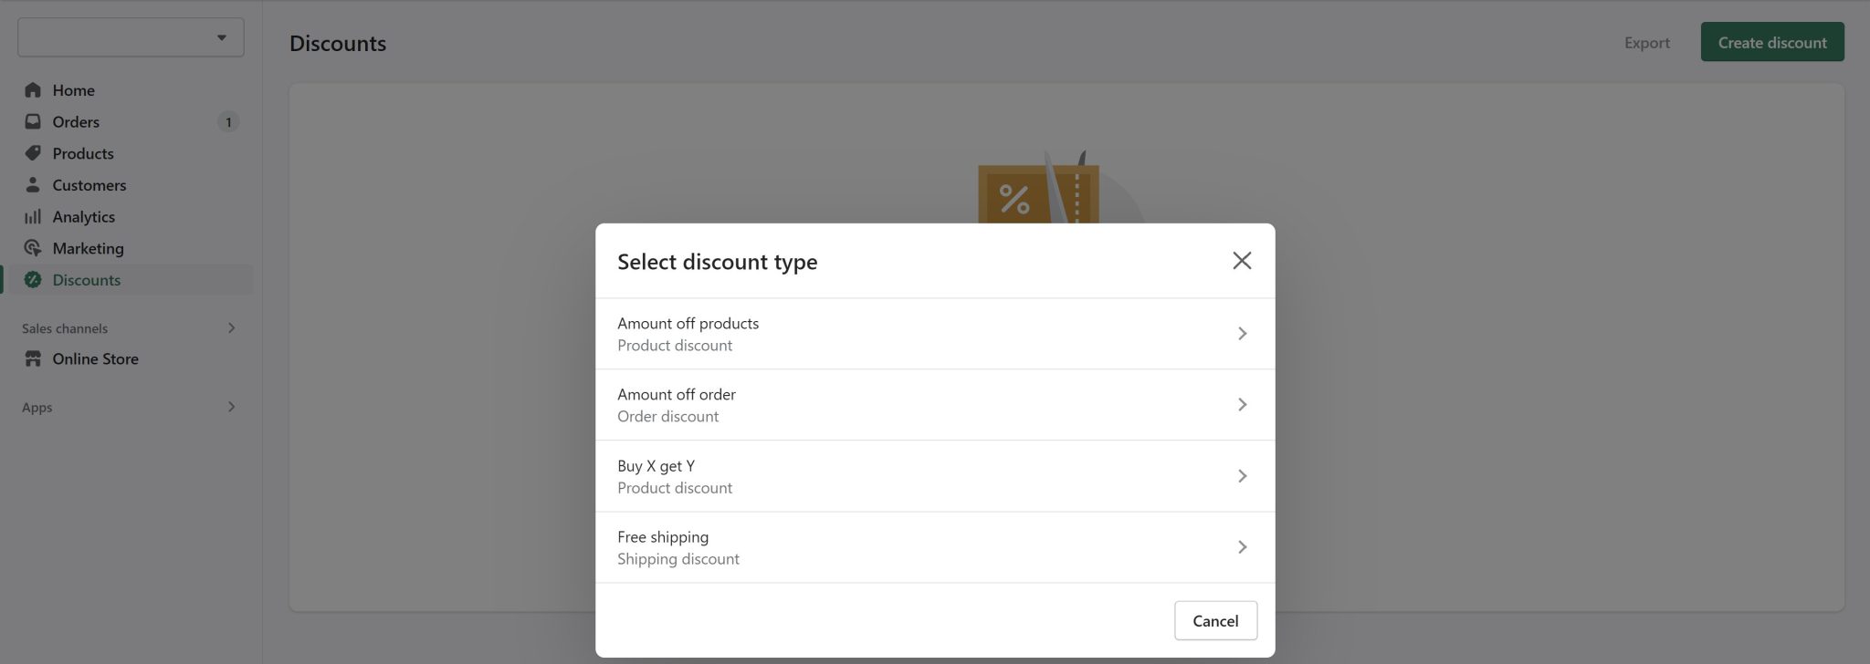Click the Discounts percent badge icon
The width and height of the screenshot is (1870, 664).
(33, 280)
